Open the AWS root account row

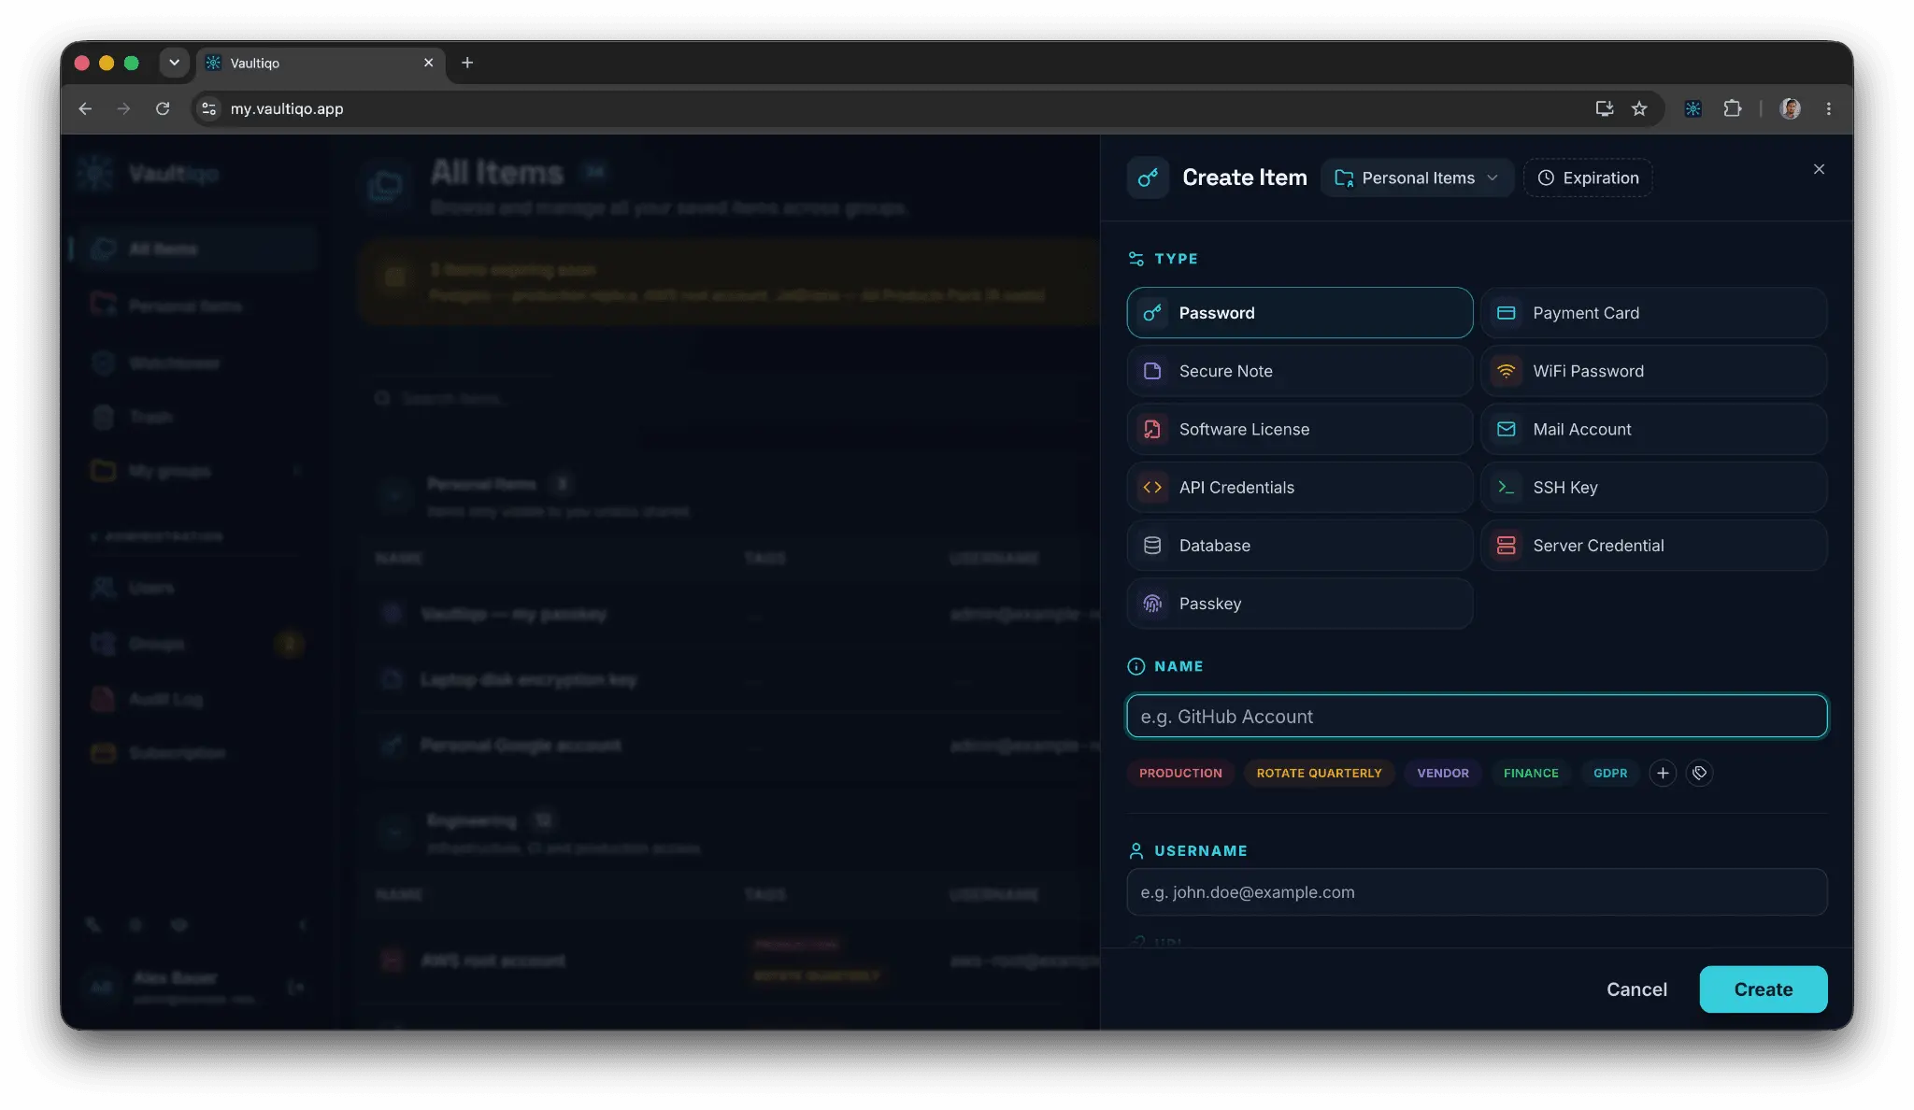(729, 961)
